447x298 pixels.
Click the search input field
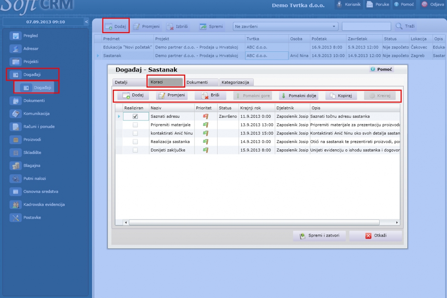coord(367,26)
